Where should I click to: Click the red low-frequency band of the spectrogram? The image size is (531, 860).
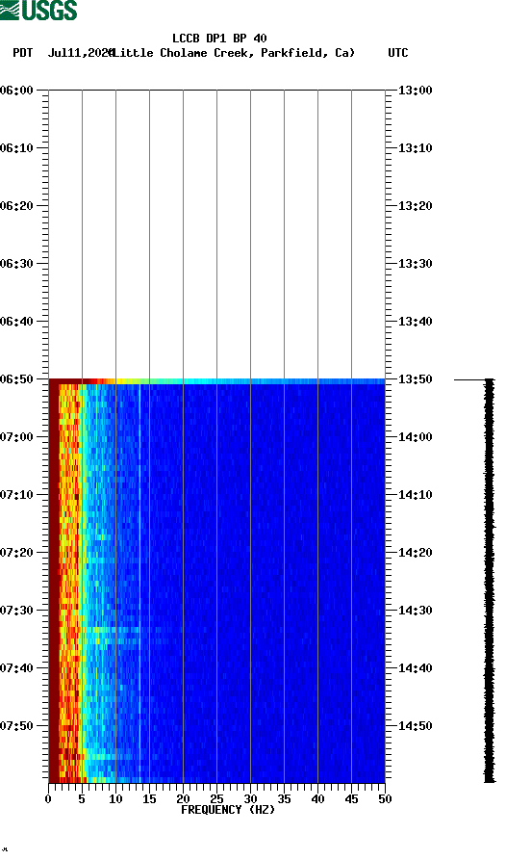54,581
